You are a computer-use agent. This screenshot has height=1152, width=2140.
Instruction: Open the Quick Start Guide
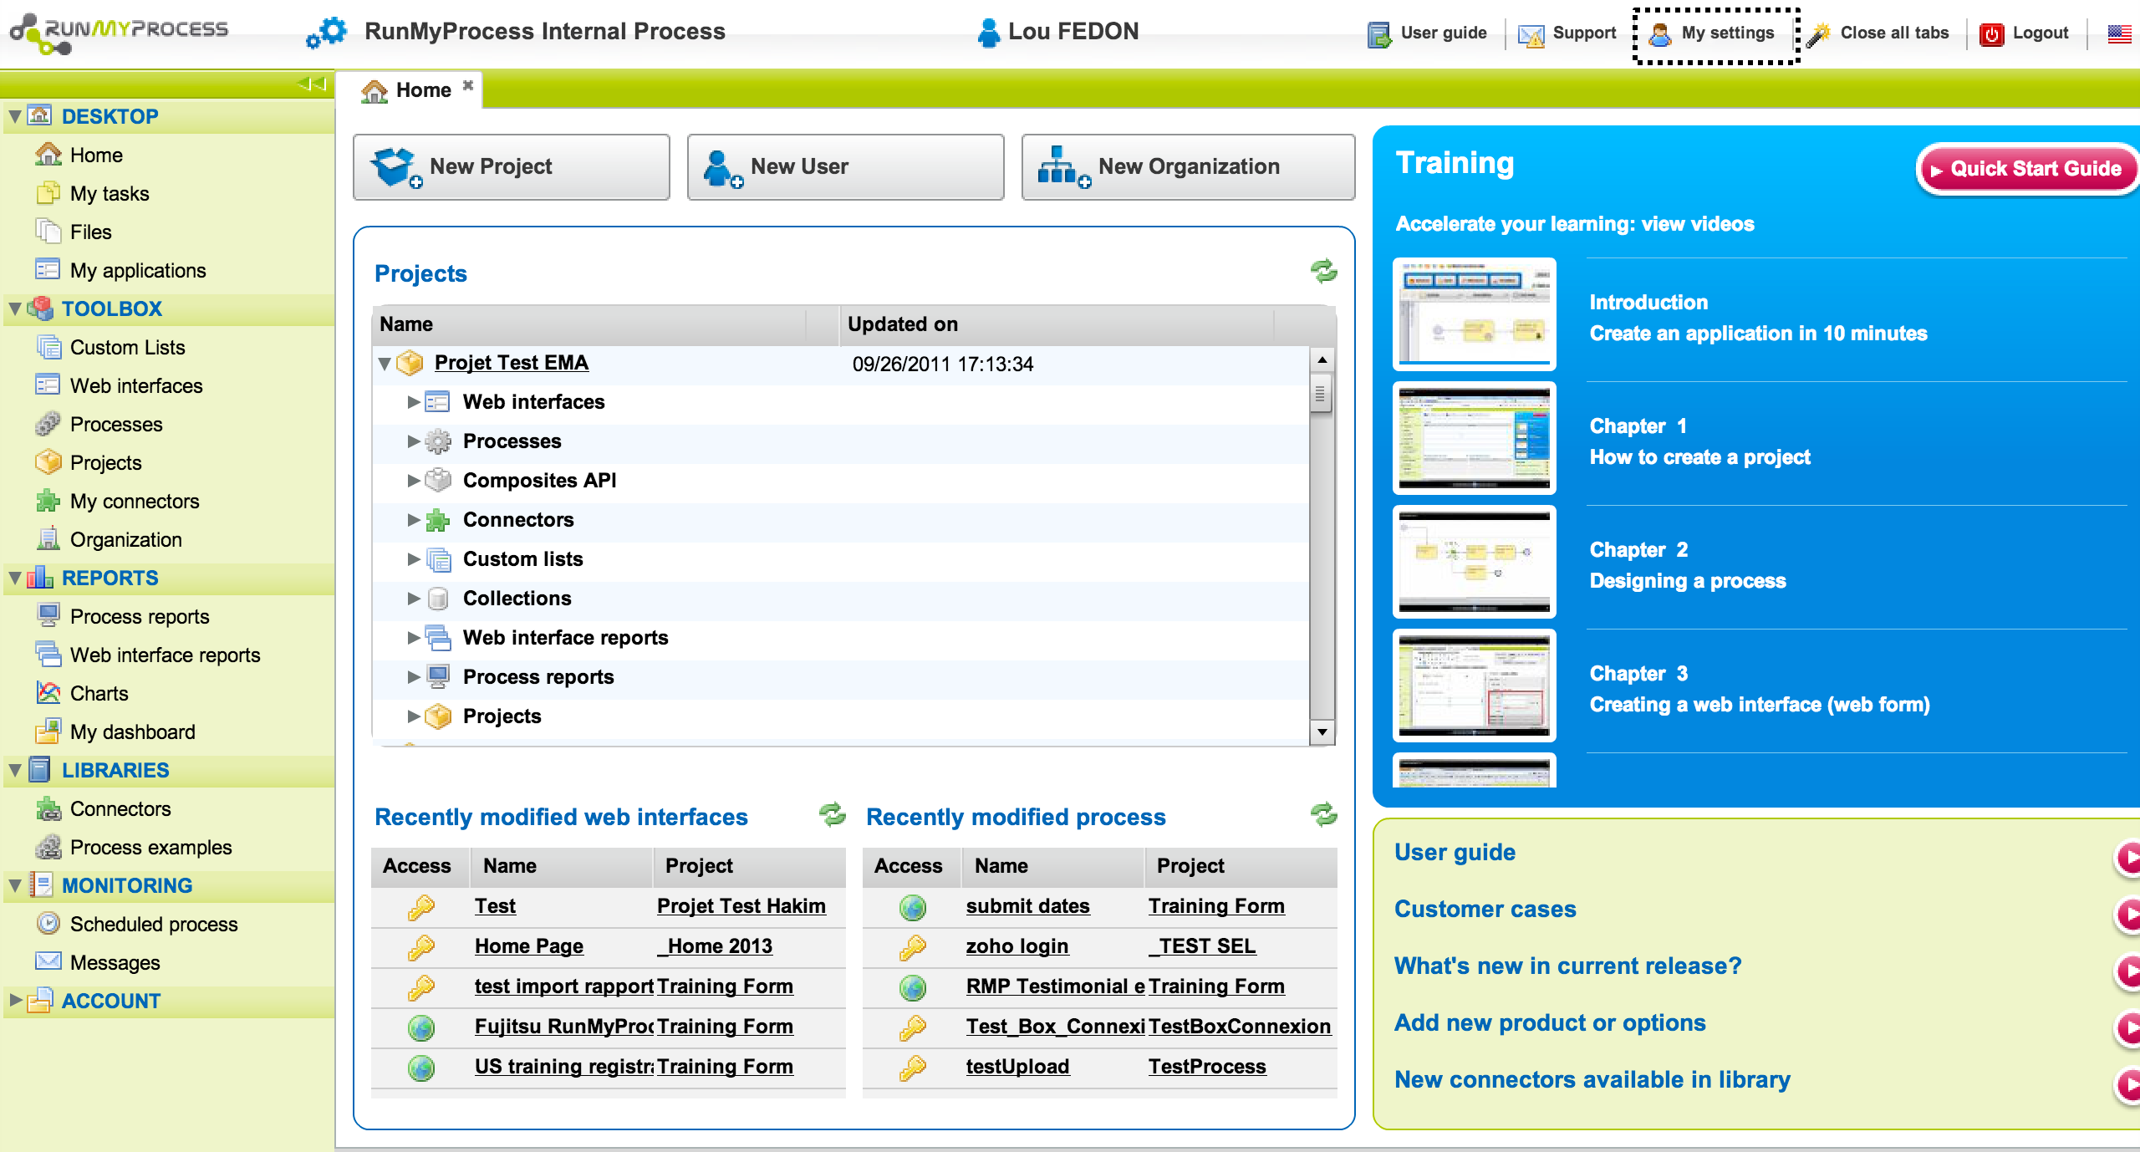pyautogui.click(x=2028, y=169)
